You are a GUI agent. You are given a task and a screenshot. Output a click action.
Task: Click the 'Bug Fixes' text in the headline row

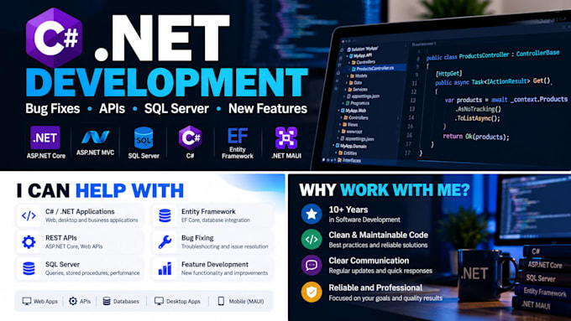(x=53, y=109)
